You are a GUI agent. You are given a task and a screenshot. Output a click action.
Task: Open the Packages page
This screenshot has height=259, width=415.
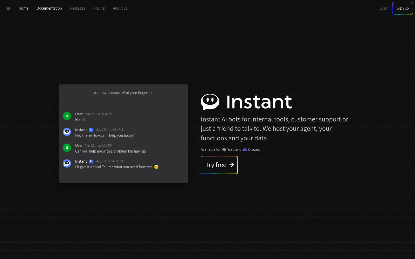tap(78, 8)
